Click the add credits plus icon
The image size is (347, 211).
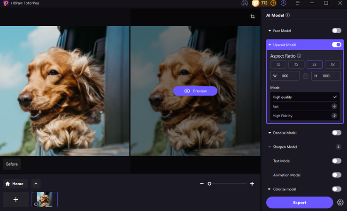point(273,3)
